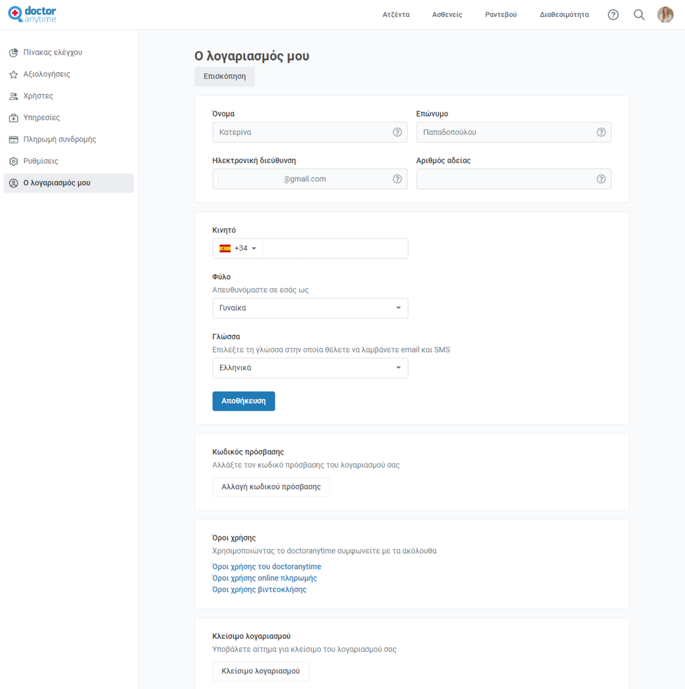Go to Αξιολογήσεις in sidebar
The image size is (685, 689).
tap(69, 74)
